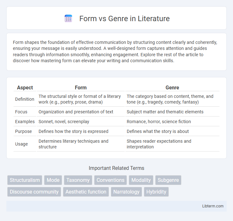Click the 'Form vs Genre in Literature' heading
The height and width of the screenshot is (221, 233).
[124, 19]
